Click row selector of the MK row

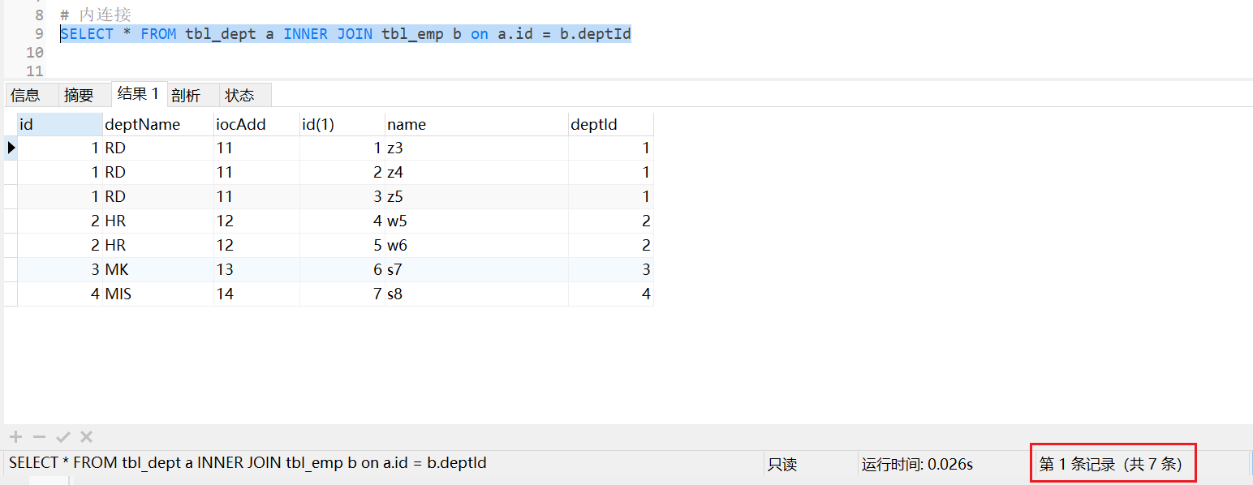point(11,269)
